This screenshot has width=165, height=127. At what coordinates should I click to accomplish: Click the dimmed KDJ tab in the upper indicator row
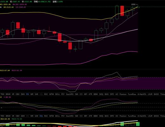pyautogui.click(x=41, y=94)
